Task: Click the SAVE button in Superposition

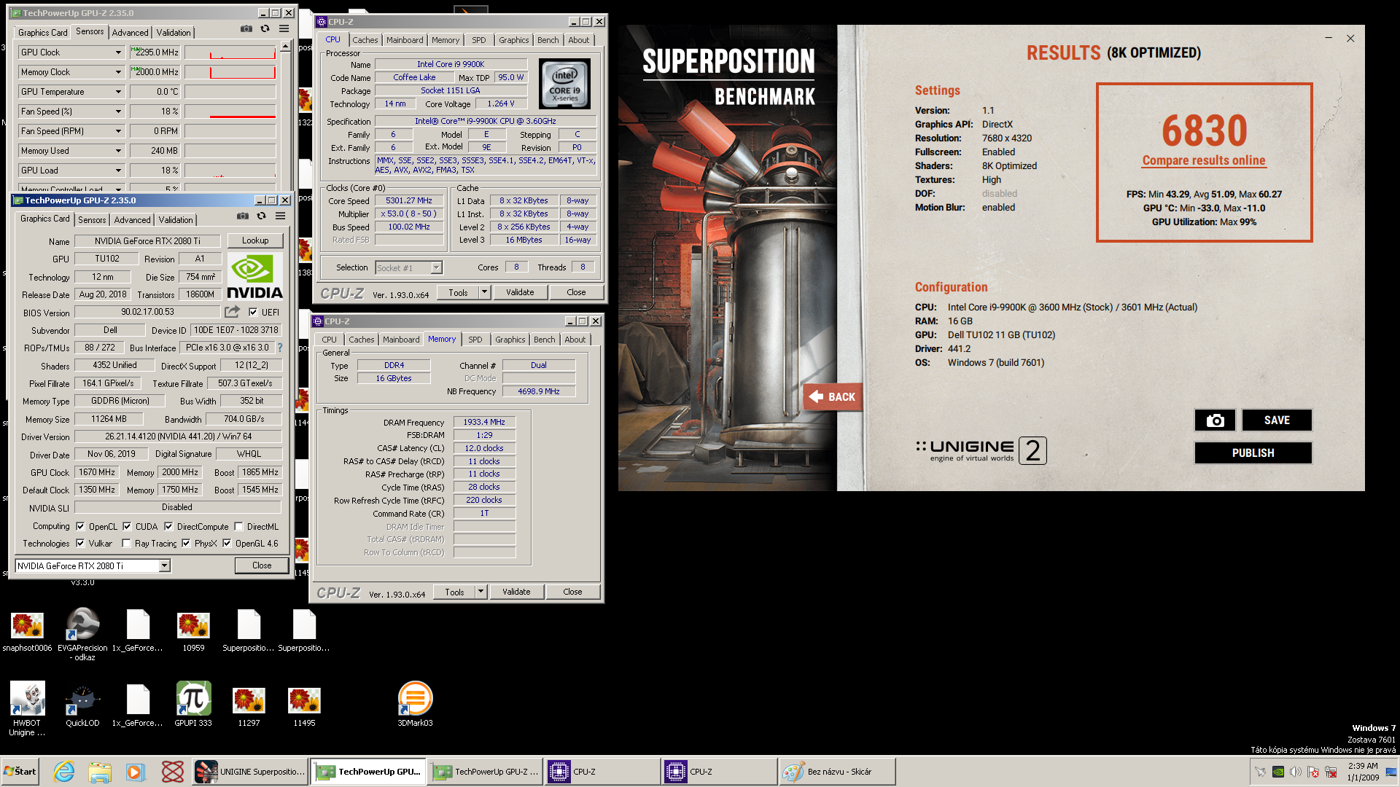Action: (x=1277, y=420)
